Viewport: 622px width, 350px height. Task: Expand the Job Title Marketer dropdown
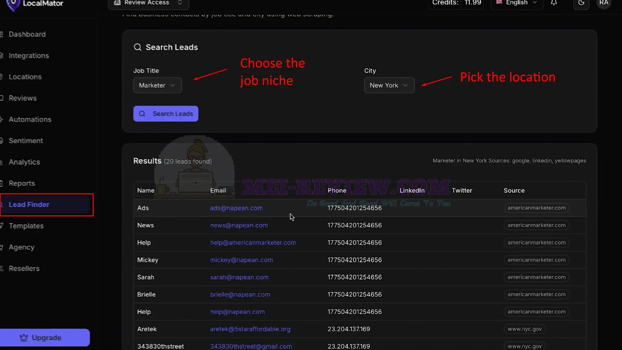157,85
